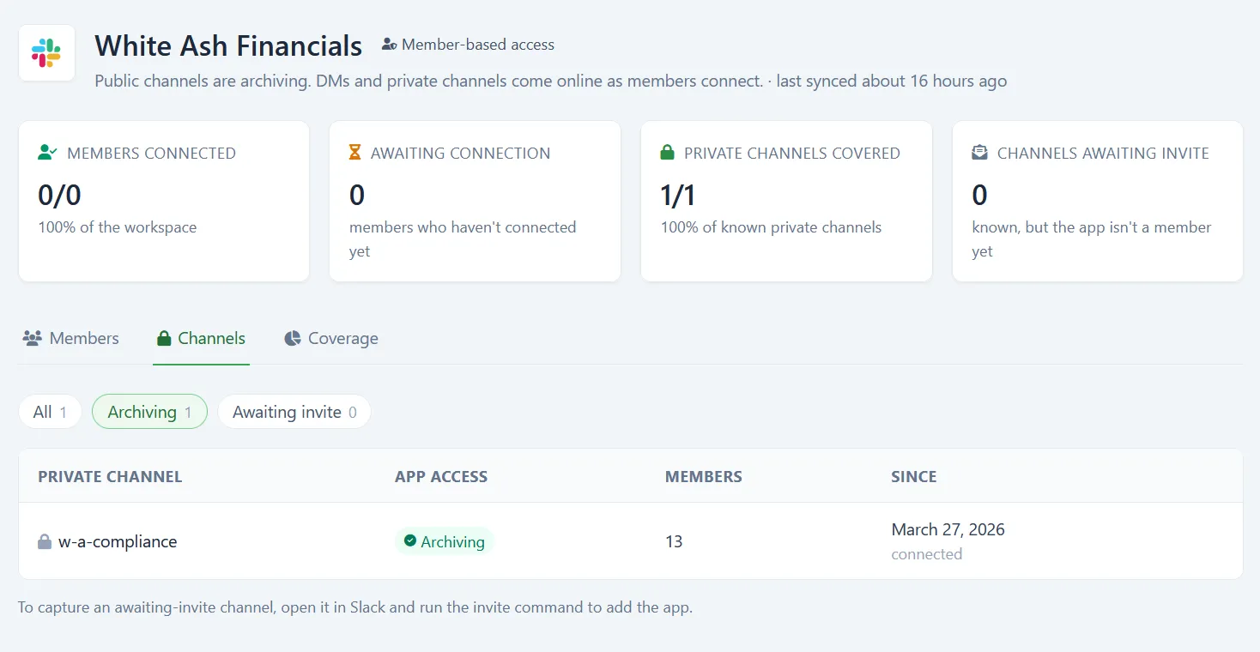Click the Awaiting Connection hourglass icon
This screenshot has width=1260, height=652.
(354, 153)
